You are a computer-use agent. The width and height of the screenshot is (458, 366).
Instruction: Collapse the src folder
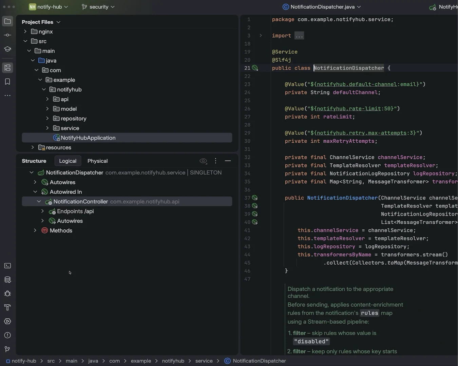25,41
